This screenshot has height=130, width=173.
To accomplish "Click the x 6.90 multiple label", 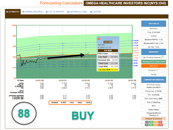I will 135,66.
